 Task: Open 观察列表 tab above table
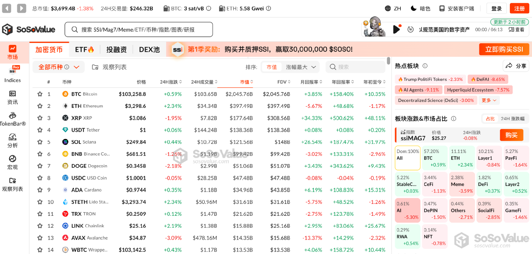pos(109,67)
